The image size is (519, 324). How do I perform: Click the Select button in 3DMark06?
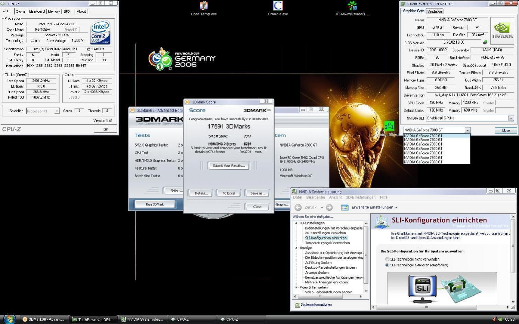click(174, 191)
